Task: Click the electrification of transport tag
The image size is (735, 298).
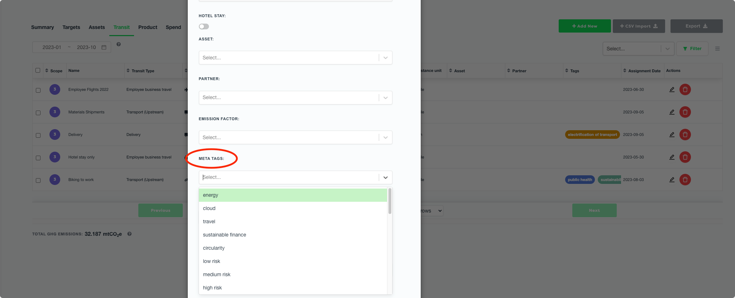Action: point(592,135)
